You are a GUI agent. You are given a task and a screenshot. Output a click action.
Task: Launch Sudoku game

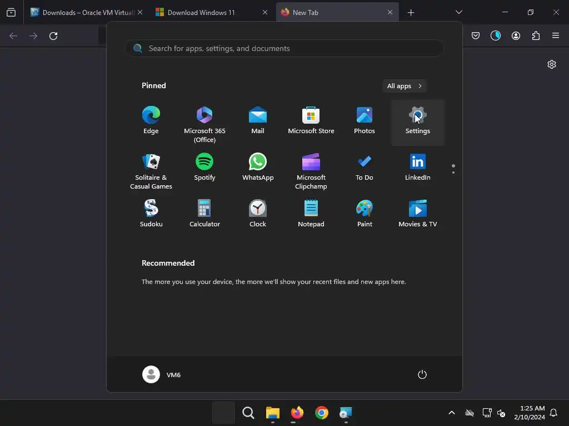click(x=151, y=215)
